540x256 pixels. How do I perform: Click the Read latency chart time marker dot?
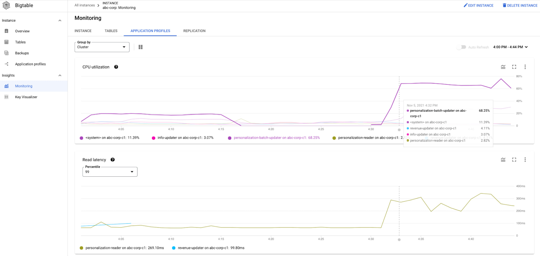(x=399, y=240)
